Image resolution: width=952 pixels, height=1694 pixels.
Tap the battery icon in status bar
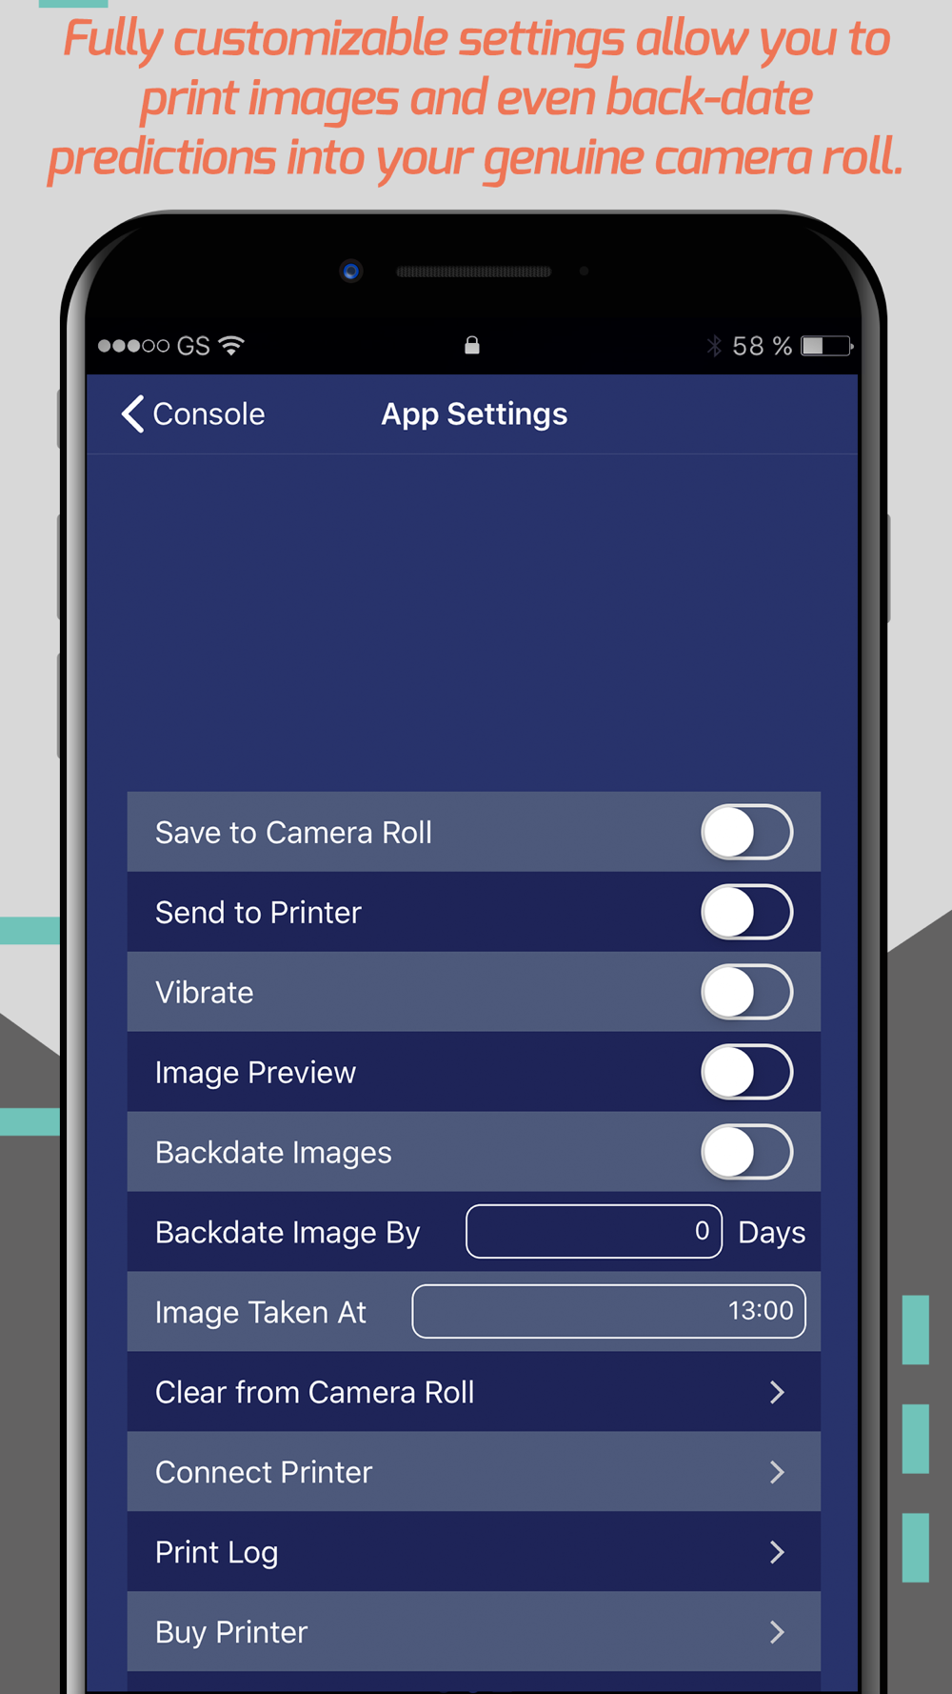coord(826,345)
